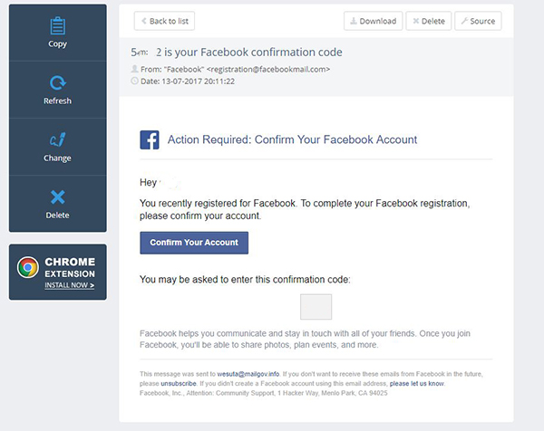
Task: Click the sender address registration@facebookmail.com
Action: [x=268, y=70]
